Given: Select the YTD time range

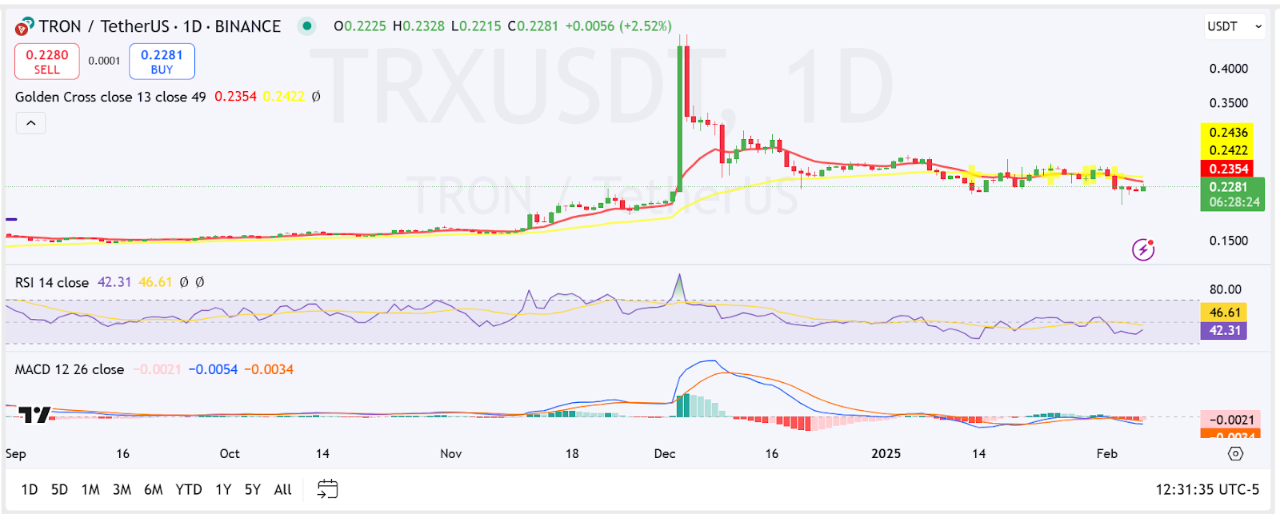Looking at the screenshot, I should (189, 489).
